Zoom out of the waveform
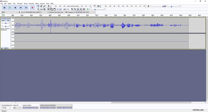 (x=75, y=9)
